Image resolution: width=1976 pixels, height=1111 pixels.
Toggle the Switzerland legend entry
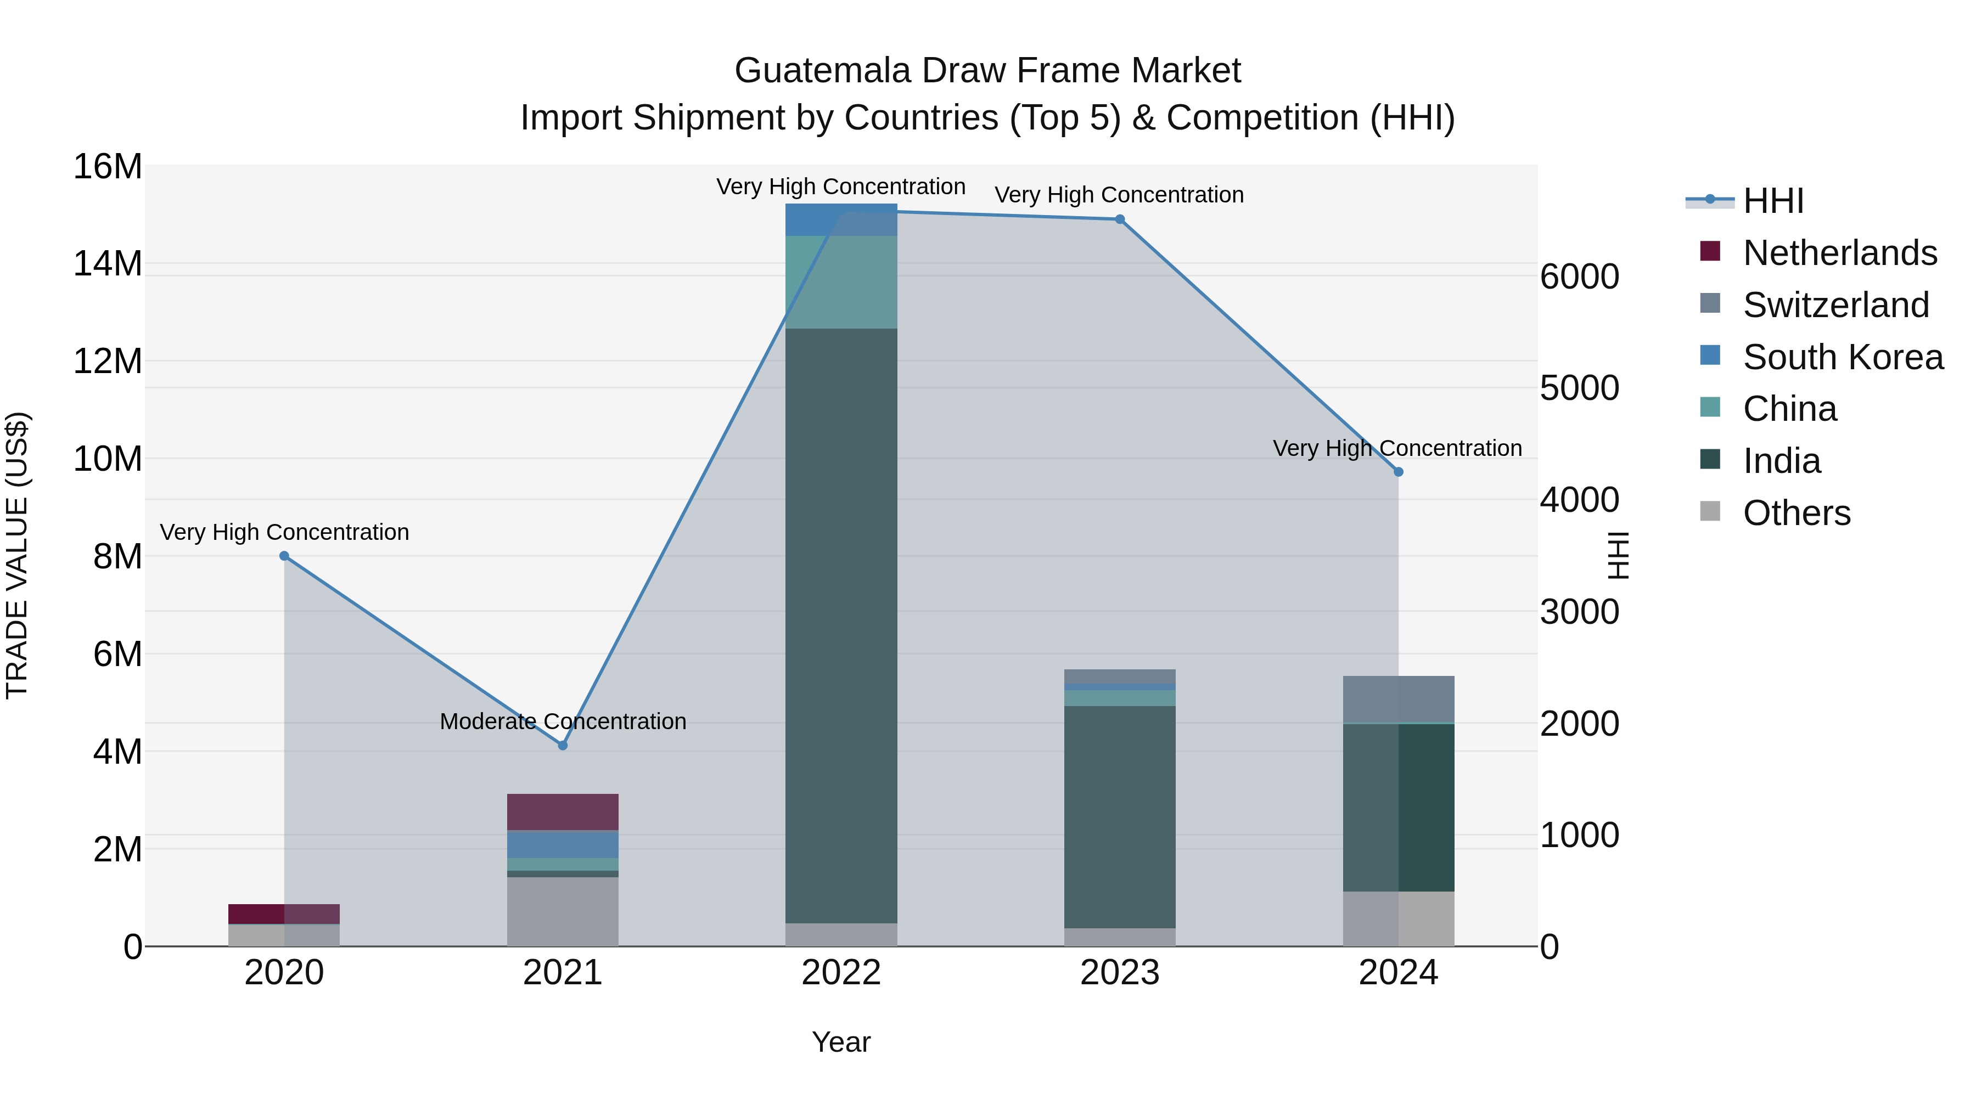click(1814, 304)
